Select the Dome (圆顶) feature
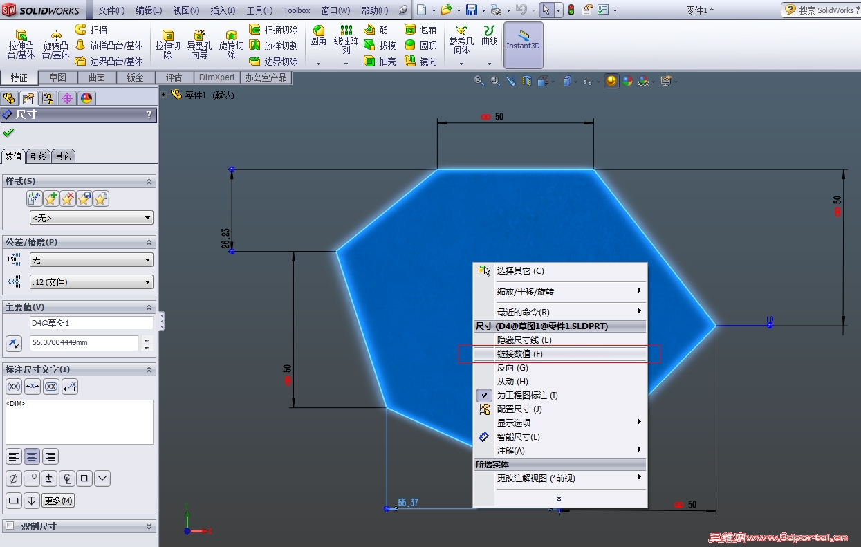The image size is (861, 547). (420, 46)
